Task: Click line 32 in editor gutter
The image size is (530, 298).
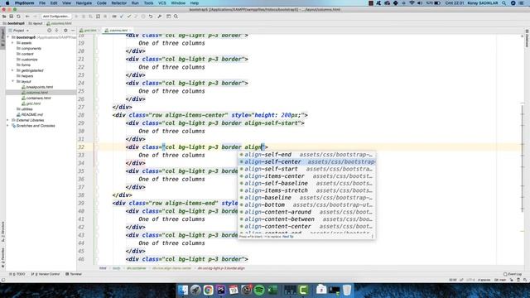Action: point(81,147)
